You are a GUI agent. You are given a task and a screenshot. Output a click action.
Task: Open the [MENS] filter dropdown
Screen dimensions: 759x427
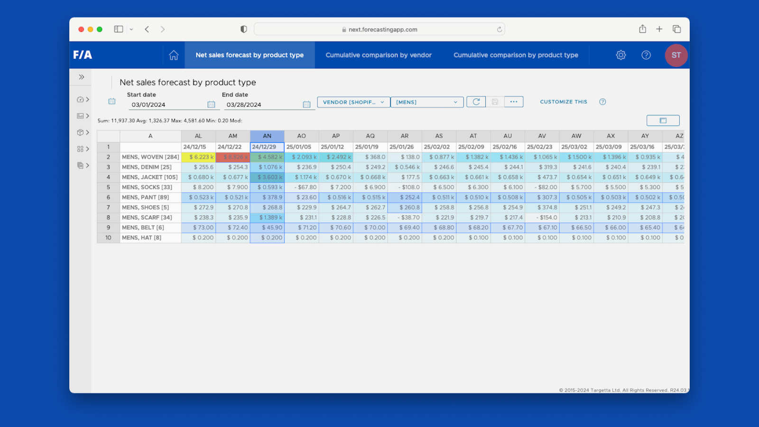(x=426, y=102)
